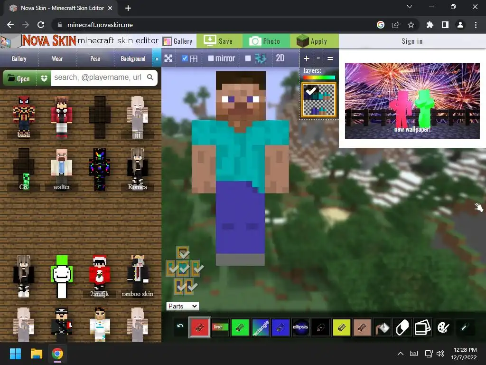
Task: Click the volume icon in system tray
Action: (440, 354)
